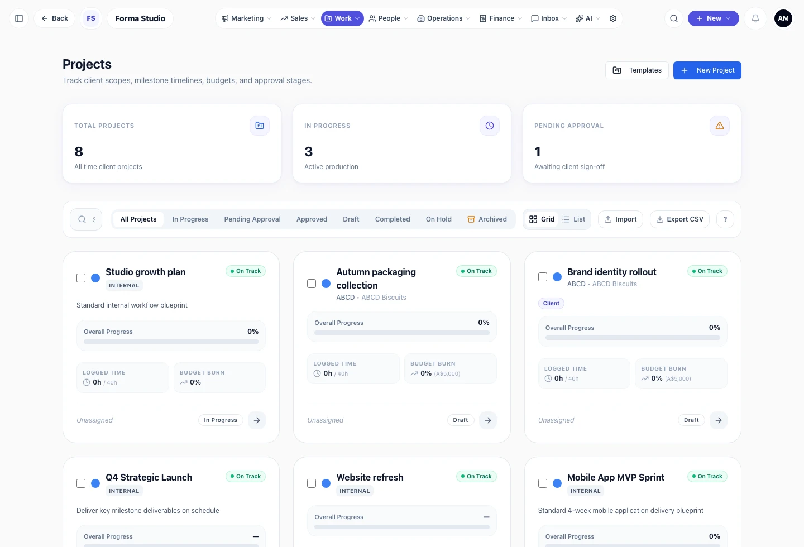The width and height of the screenshot is (804, 547).
Task: Check the Mobile App MVP Sprint checkbox
Action: [x=543, y=483]
